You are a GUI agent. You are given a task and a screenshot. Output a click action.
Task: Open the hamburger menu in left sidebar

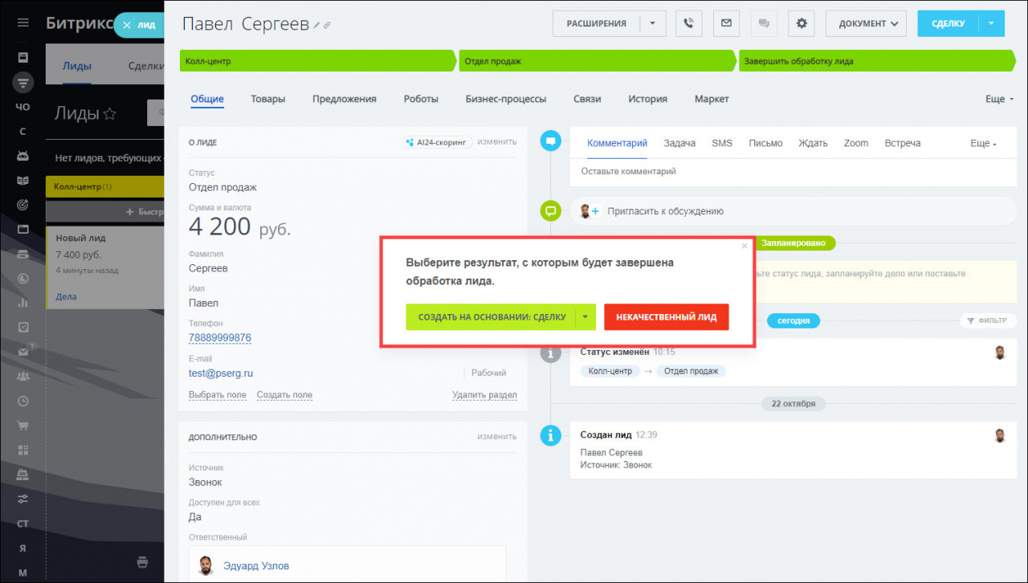[x=22, y=22]
